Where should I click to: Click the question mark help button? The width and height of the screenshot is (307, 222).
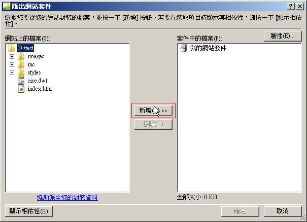[x=291, y=7]
